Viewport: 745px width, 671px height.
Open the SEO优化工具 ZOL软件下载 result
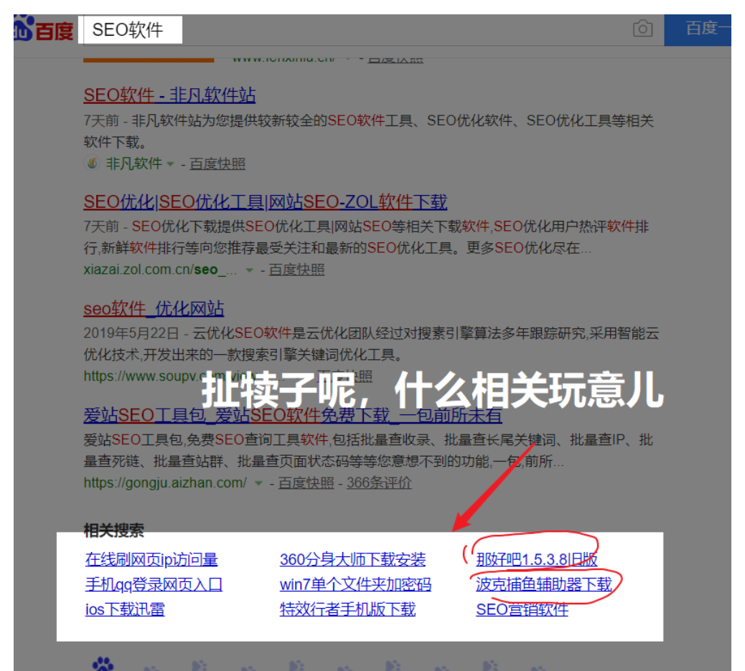coord(265,202)
